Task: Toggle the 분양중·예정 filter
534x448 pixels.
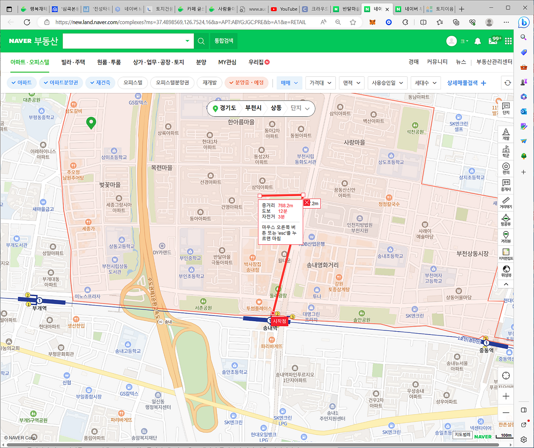Action: click(x=247, y=83)
